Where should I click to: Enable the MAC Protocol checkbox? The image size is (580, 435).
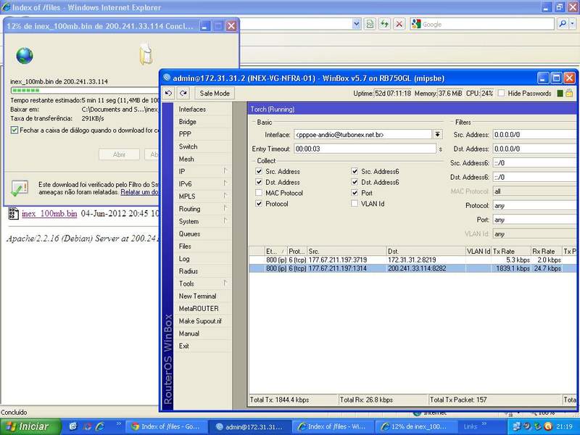coord(260,193)
